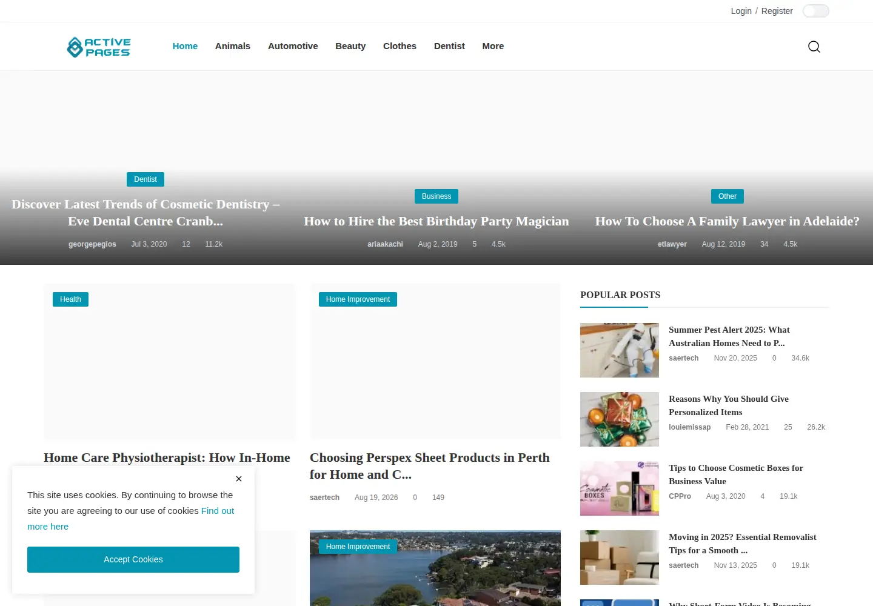Image resolution: width=873 pixels, height=606 pixels.
Task: View author louiemissap profile
Action: tap(690, 427)
